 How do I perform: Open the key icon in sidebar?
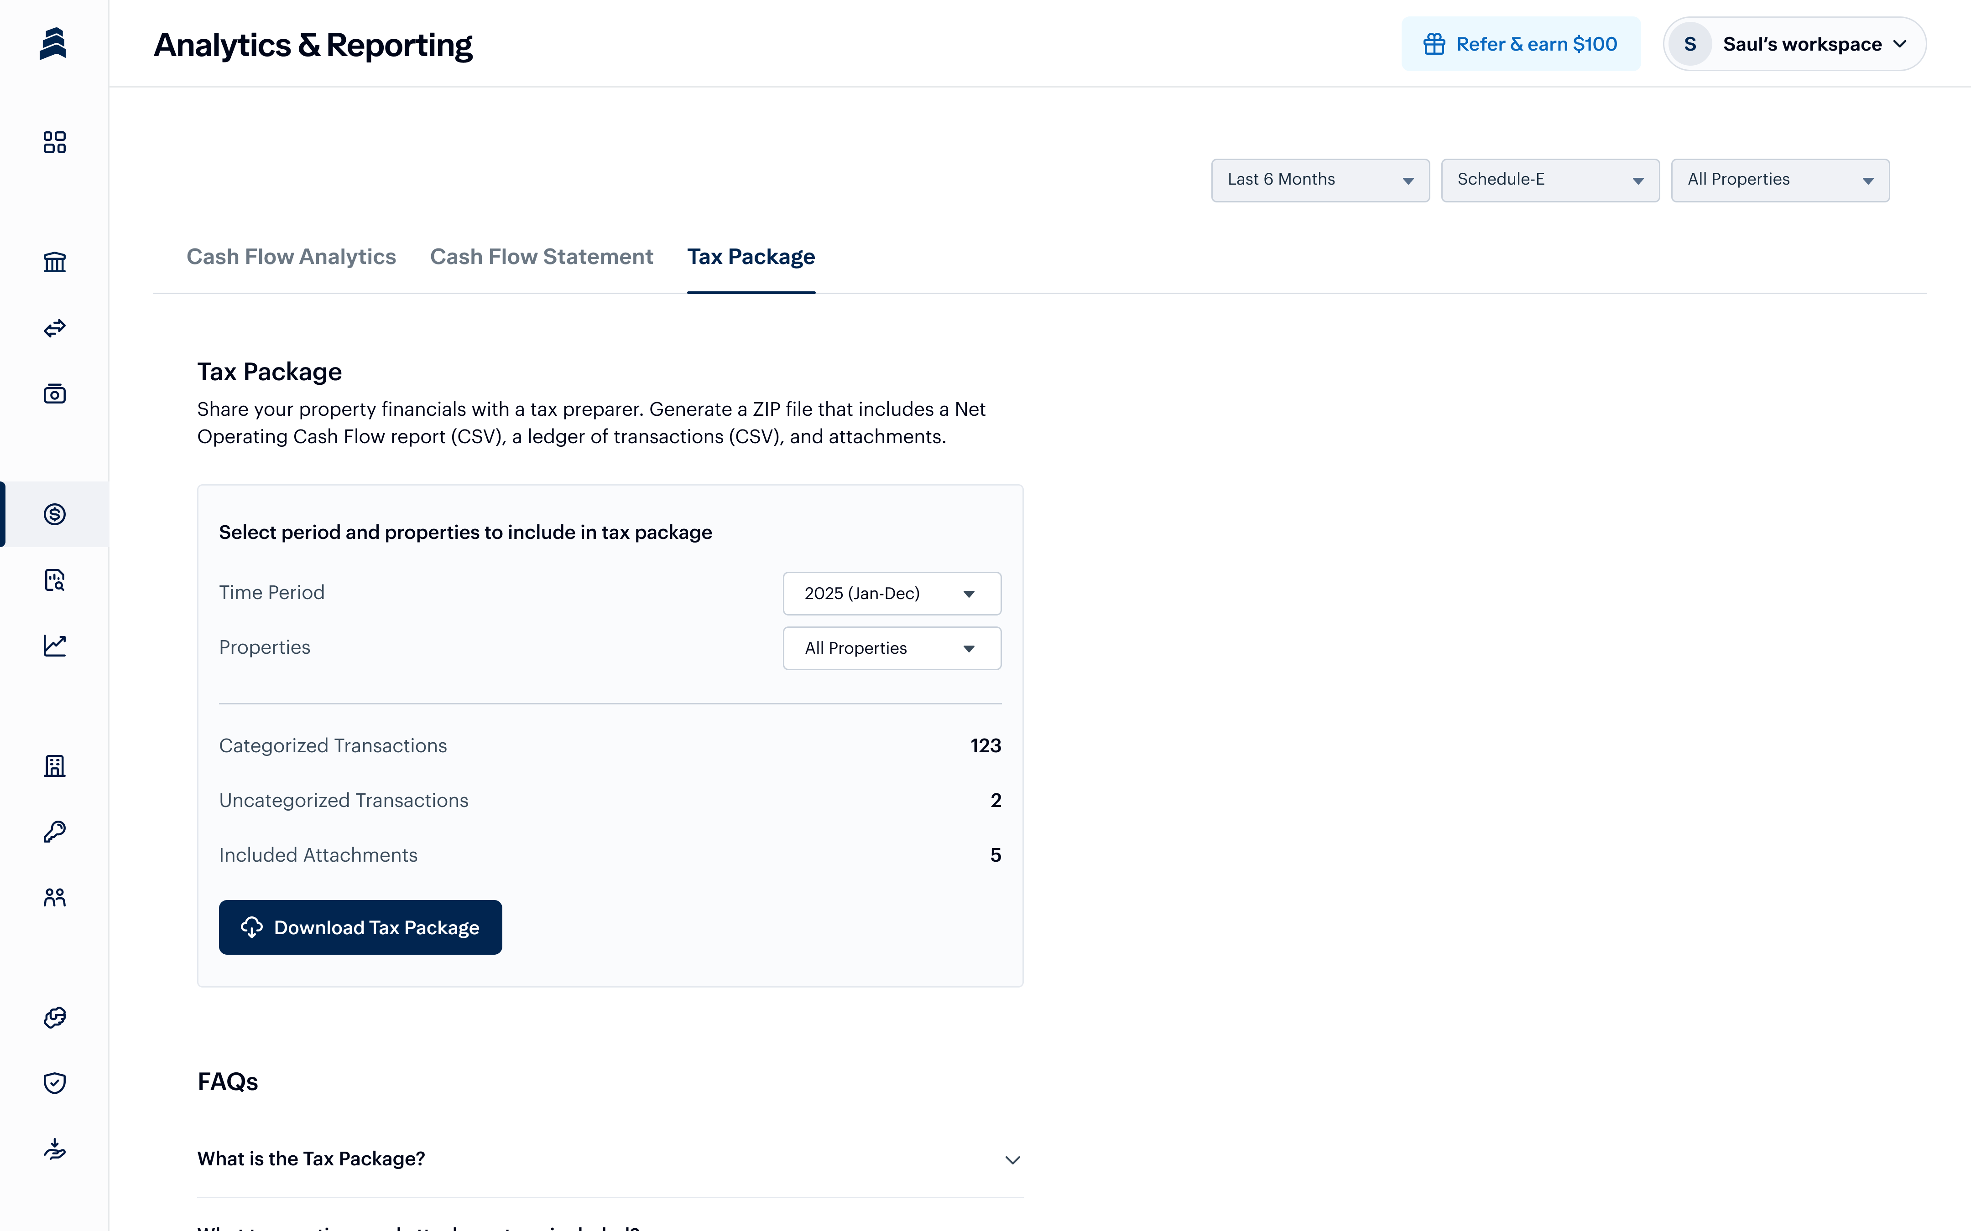(55, 831)
